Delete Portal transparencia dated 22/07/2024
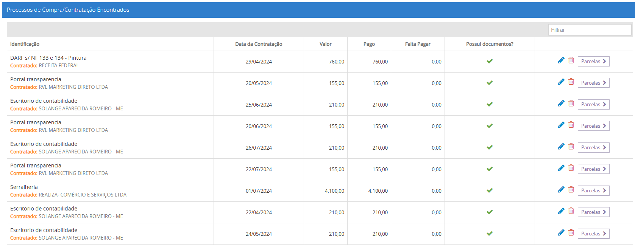The height and width of the screenshot is (246, 635). coord(571,168)
